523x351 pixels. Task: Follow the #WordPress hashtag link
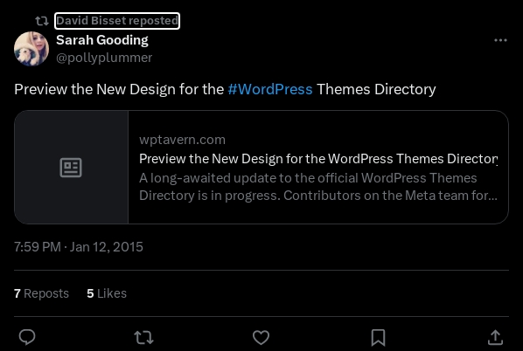click(270, 89)
